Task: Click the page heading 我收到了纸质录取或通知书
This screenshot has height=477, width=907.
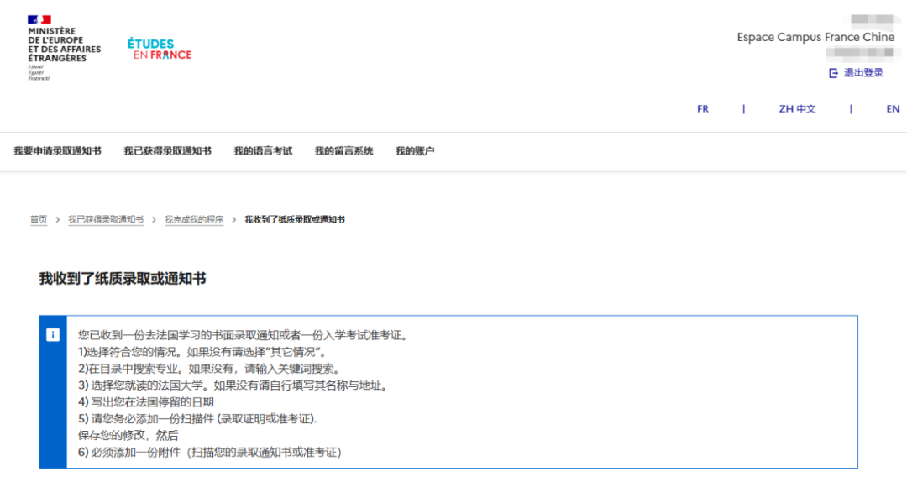Action: click(123, 279)
